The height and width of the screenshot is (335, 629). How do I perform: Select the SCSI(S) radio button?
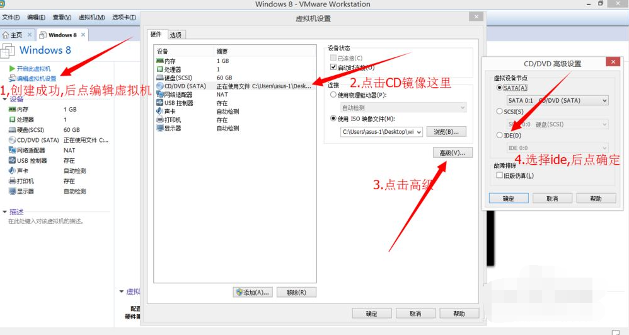point(499,111)
